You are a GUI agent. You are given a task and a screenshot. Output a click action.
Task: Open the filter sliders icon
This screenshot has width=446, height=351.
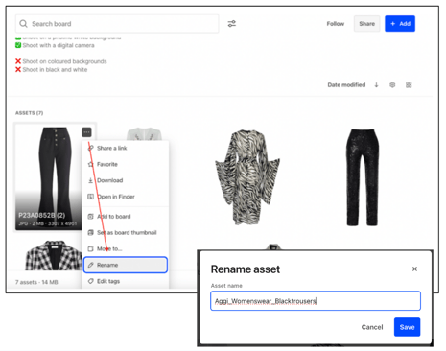232,24
